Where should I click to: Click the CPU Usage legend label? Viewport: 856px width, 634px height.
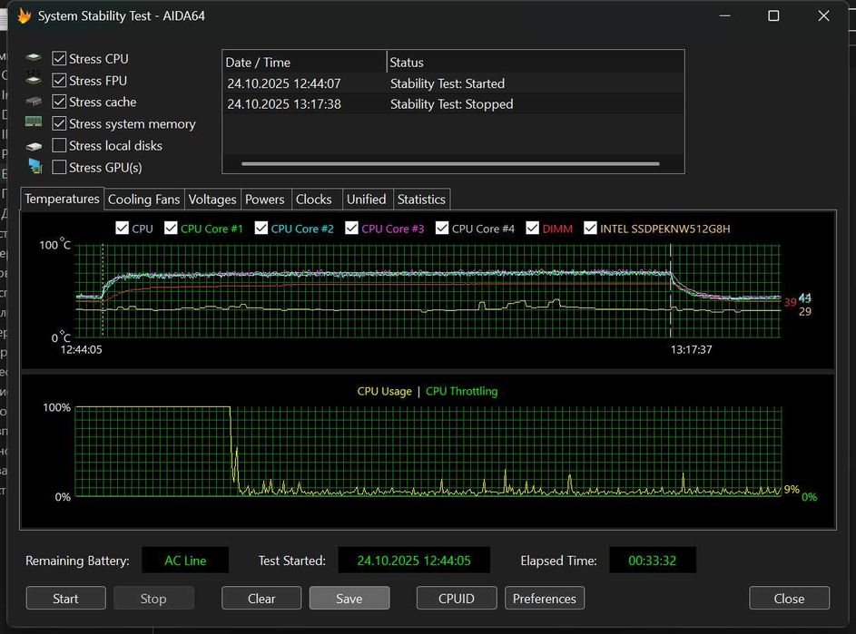click(x=384, y=391)
